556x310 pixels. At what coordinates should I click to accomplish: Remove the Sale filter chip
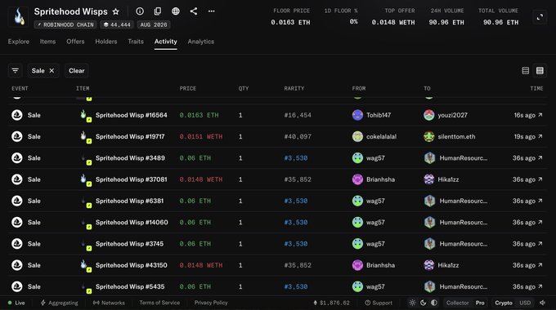click(x=52, y=70)
